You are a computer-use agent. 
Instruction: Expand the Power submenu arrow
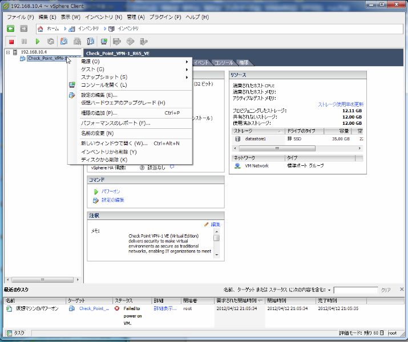click(187, 62)
